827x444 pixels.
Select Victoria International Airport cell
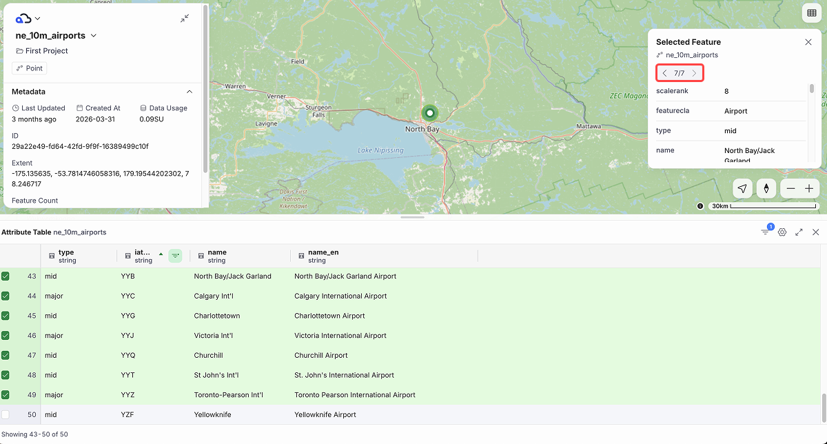click(384, 336)
